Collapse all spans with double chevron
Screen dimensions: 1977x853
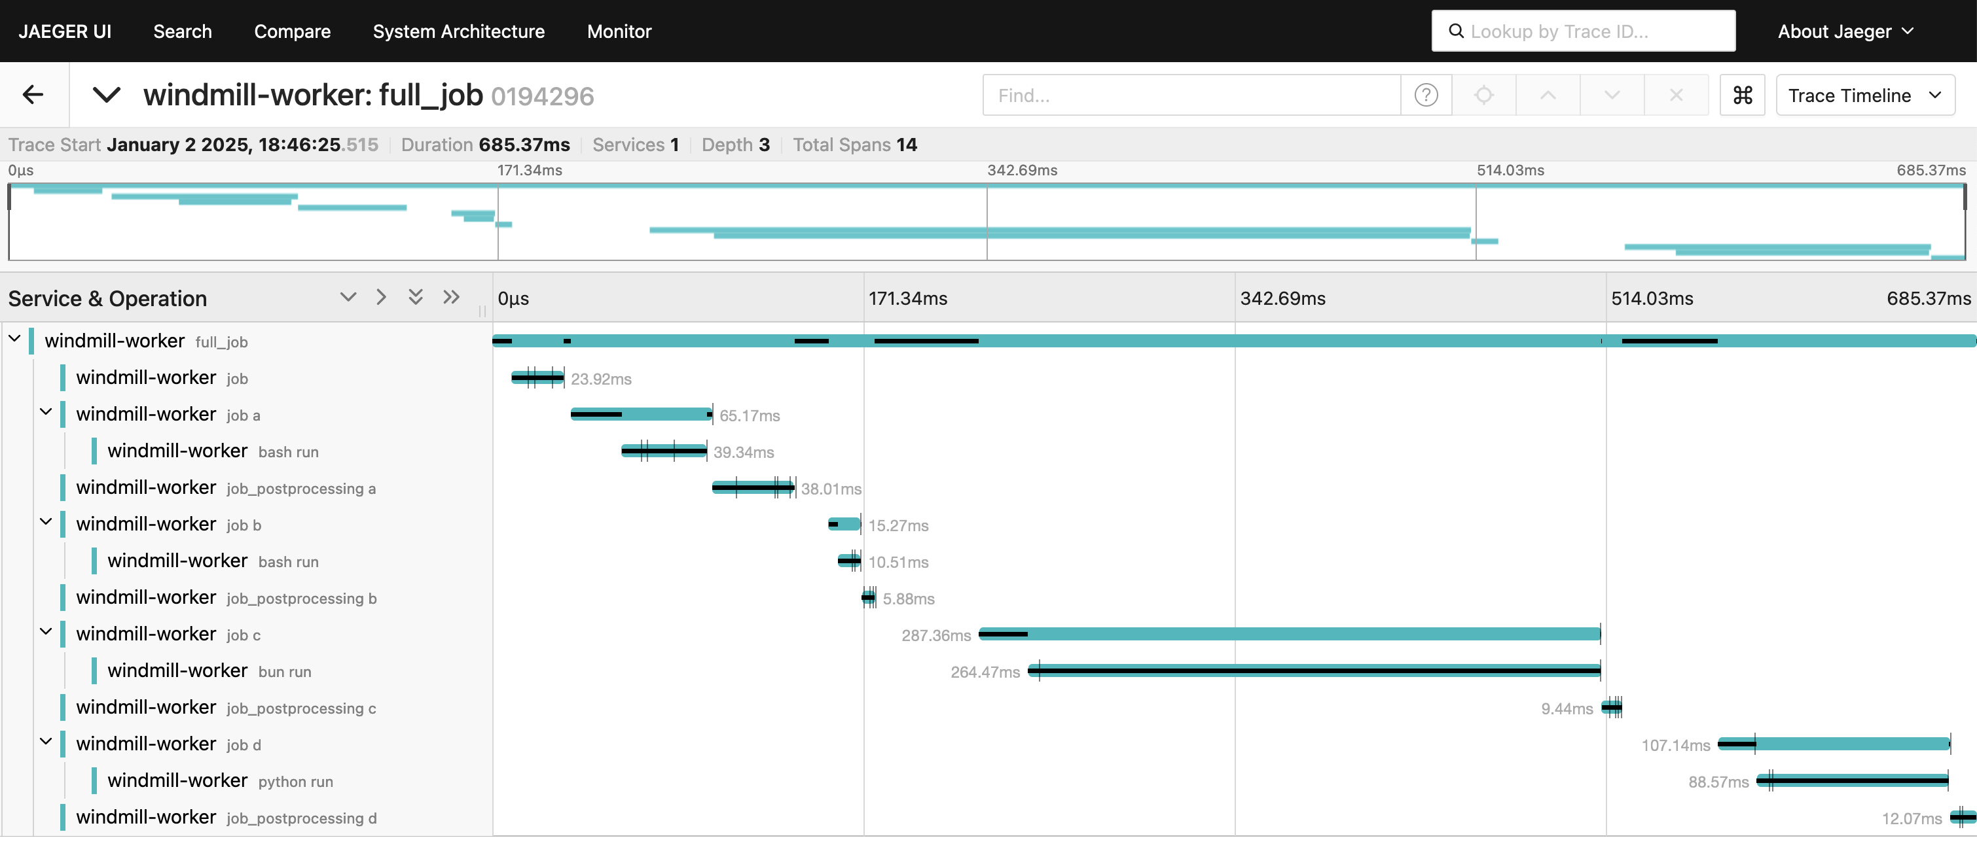point(415,298)
